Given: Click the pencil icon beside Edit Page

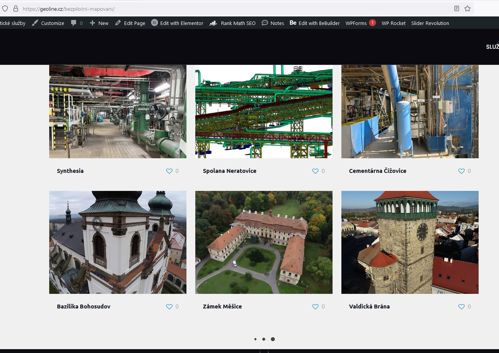Looking at the screenshot, I should click(118, 23).
